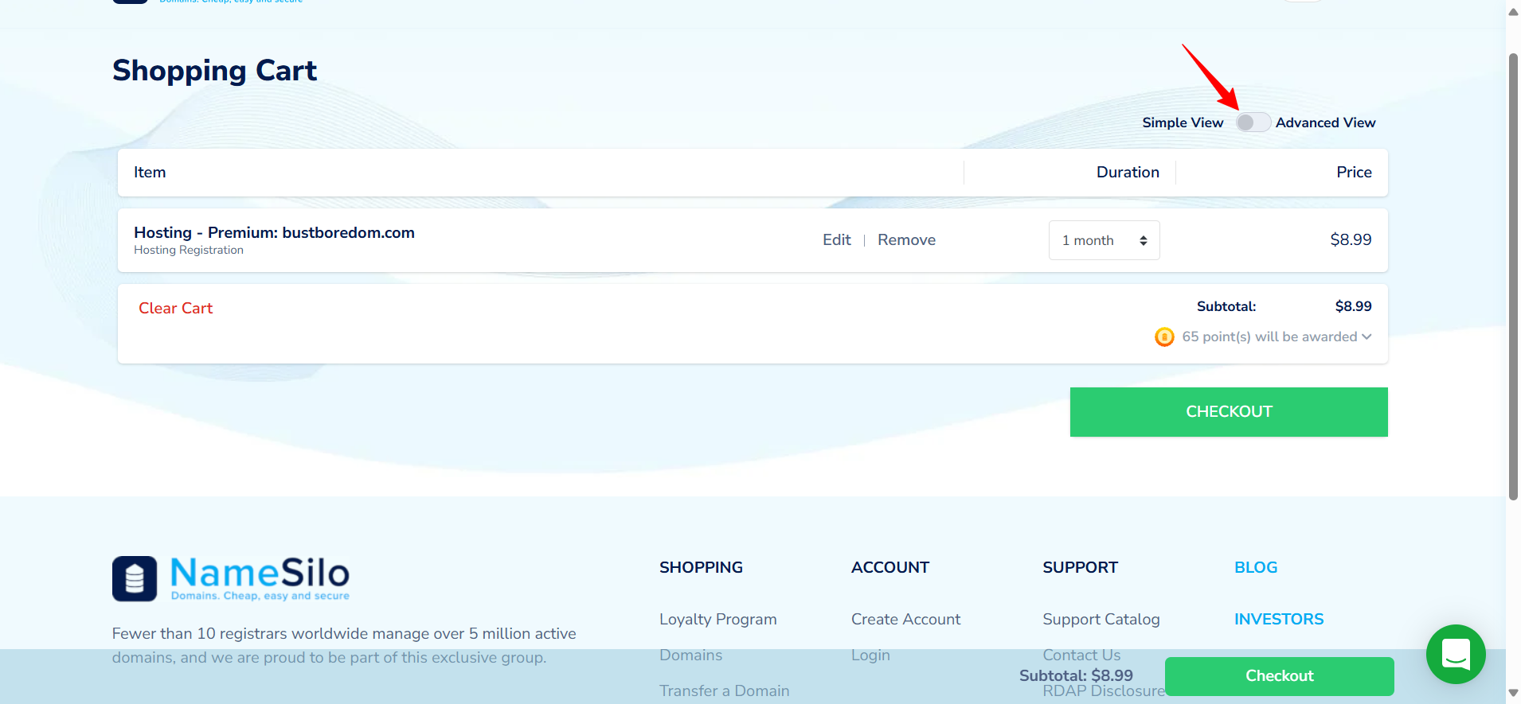This screenshot has width=1521, height=704.
Task: Click the Advanced View label
Action: click(x=1325, y=123)
